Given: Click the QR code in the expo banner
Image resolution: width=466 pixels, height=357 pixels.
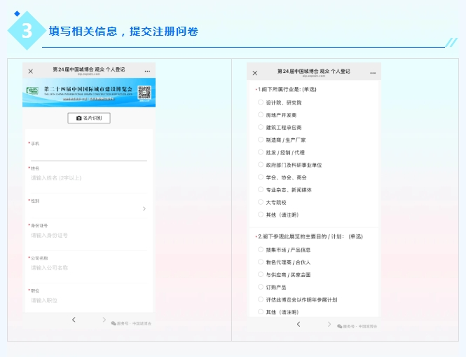Looking at the screenshot, I should (x=144, y=93).
